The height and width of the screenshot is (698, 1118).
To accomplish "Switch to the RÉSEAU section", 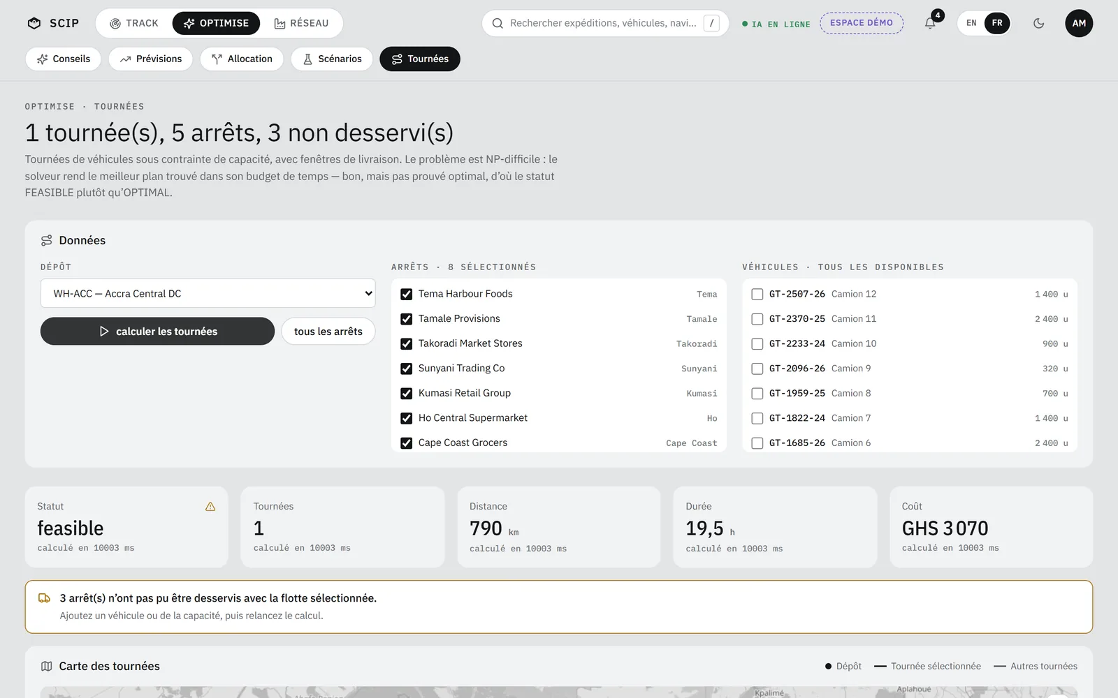I will tap(301, 23).
